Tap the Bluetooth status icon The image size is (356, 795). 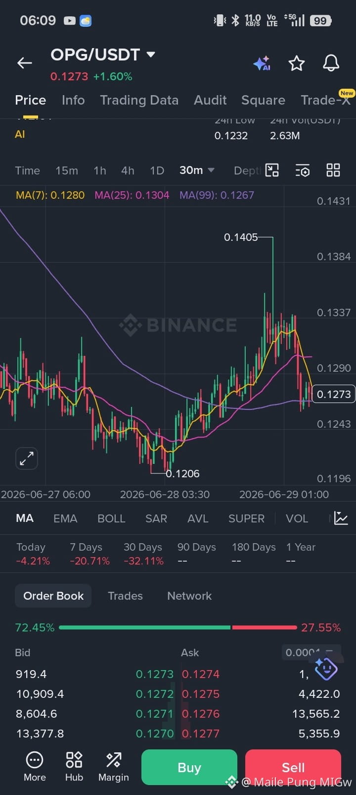[235, 20]
